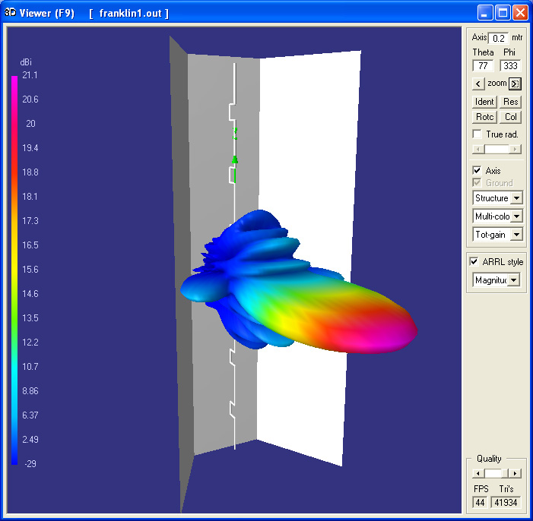Click the Quality slider left arrow
The height and width of the screenshot is (521, 533).
pos(478,473)
